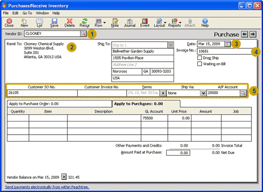The height and width of the screenshot is (192, 263).
Task: Click the USA country field
Action: point(143,78)
